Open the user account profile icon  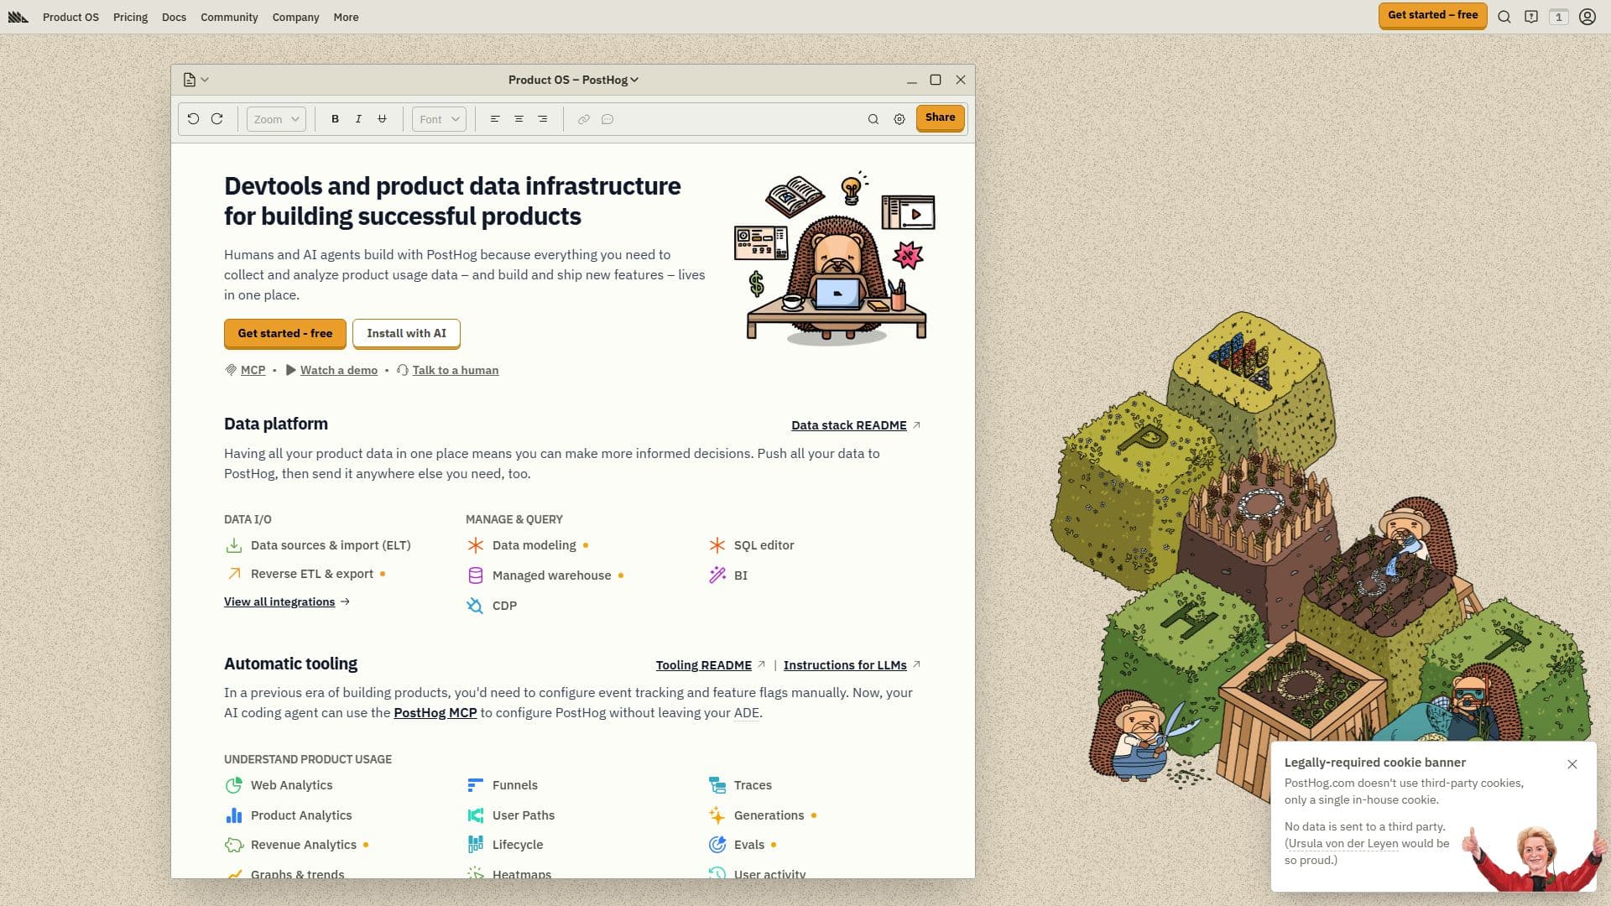[1588, 17]
